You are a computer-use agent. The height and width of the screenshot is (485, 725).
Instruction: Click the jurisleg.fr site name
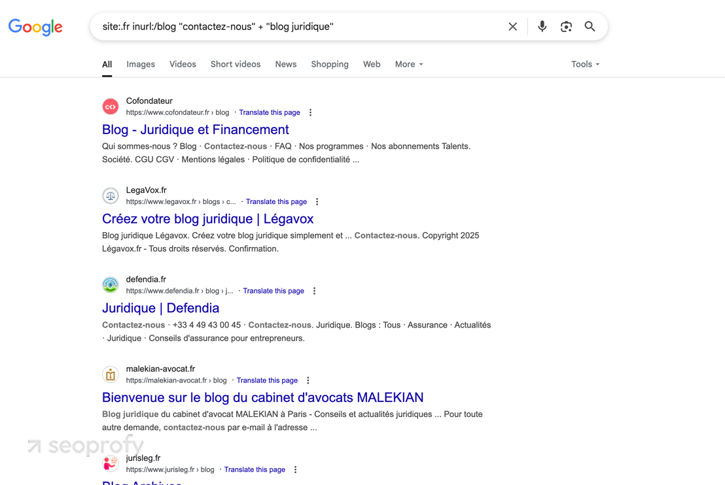pyautogui.click(x=143, y=458)
